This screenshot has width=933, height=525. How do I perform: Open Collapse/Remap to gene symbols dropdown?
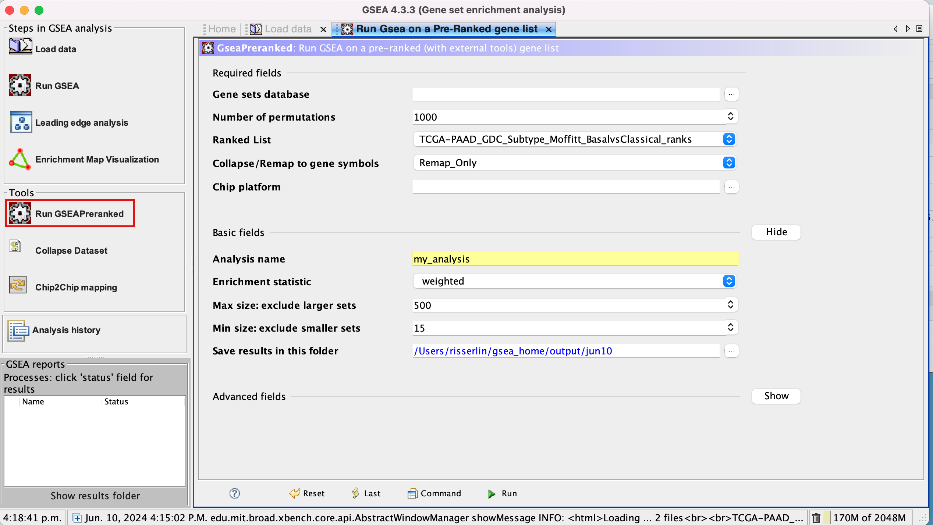pos(728,162)
